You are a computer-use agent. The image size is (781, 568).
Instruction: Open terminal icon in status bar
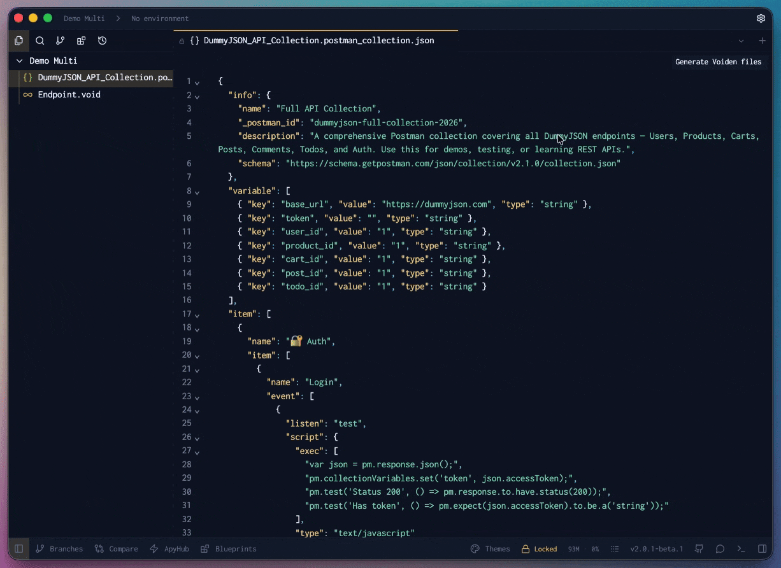(741, 549)
